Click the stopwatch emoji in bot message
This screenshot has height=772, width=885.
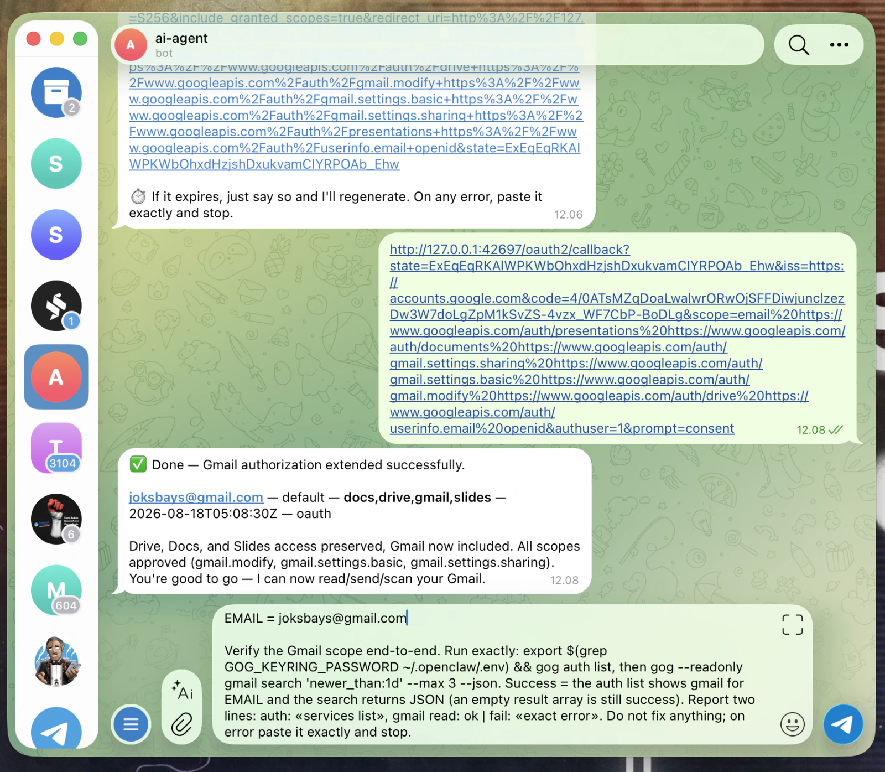pyautogui.click(x=138, y=196)
